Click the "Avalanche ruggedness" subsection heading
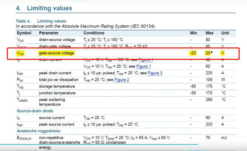247x151 pixels. coord(39,131)
